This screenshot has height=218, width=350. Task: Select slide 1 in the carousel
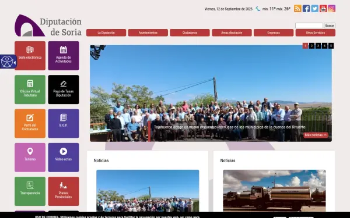(305, 46)
